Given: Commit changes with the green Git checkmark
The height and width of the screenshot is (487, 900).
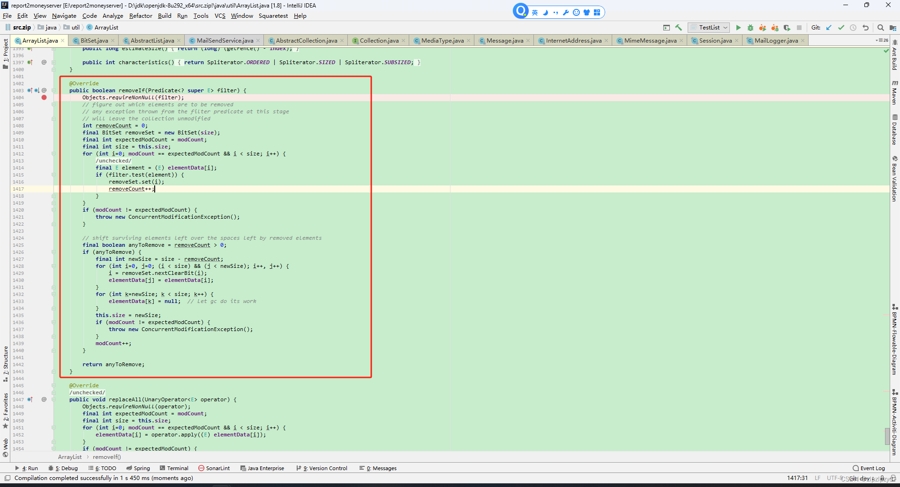Looking at the screenshot, I should 841,28.
